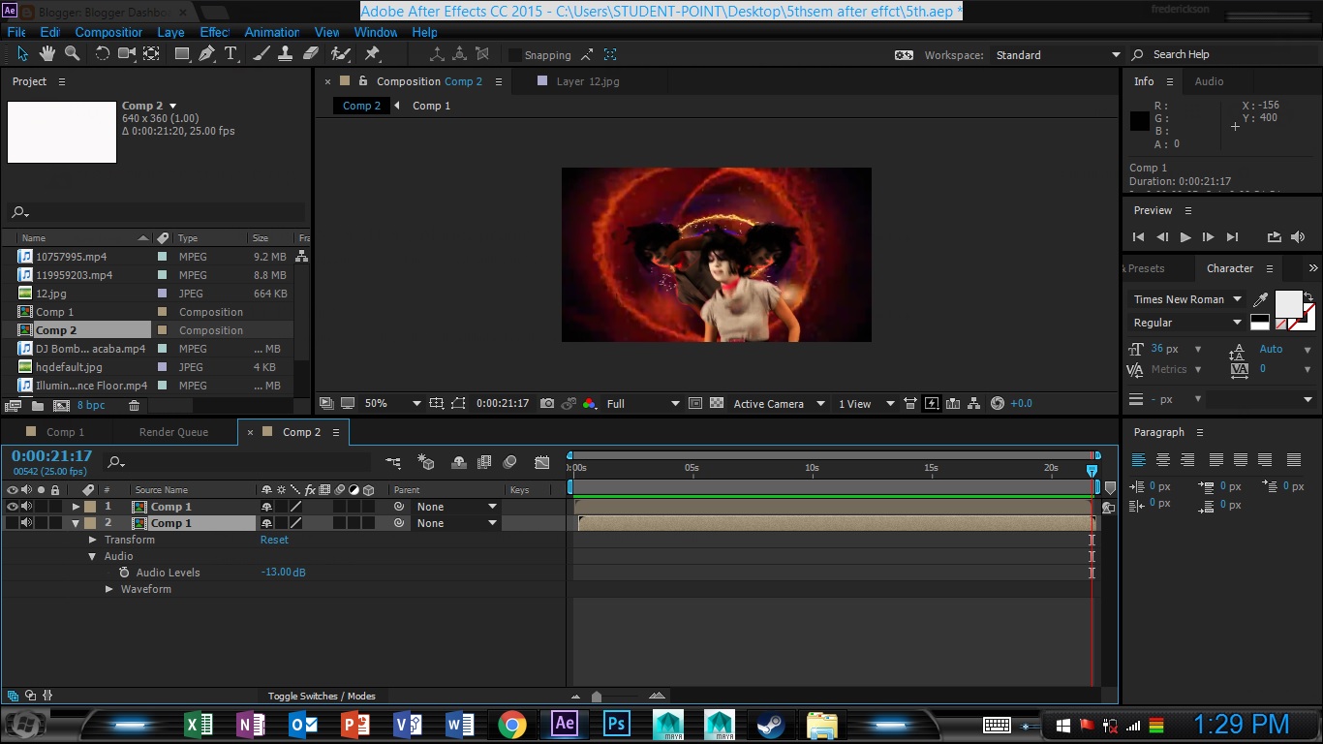
Task: Switch to the Render Queue tab
Action: (173, 432)
